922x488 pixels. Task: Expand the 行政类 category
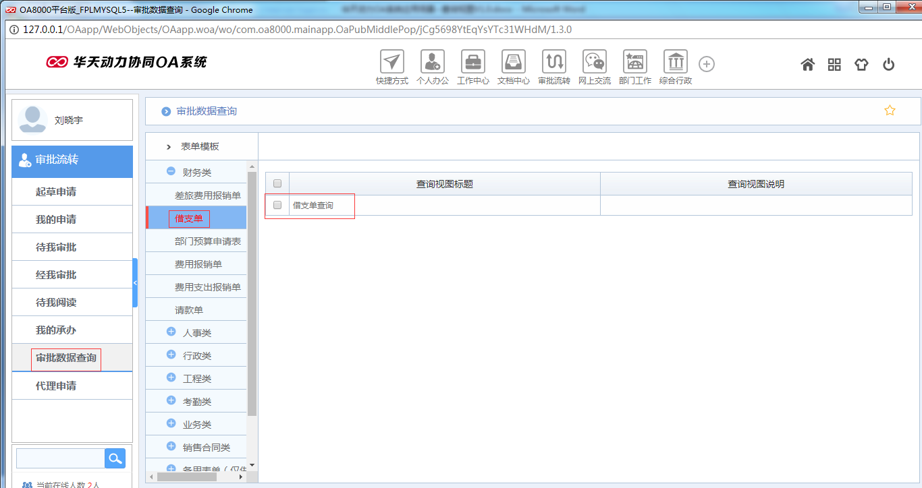(171, 355)
